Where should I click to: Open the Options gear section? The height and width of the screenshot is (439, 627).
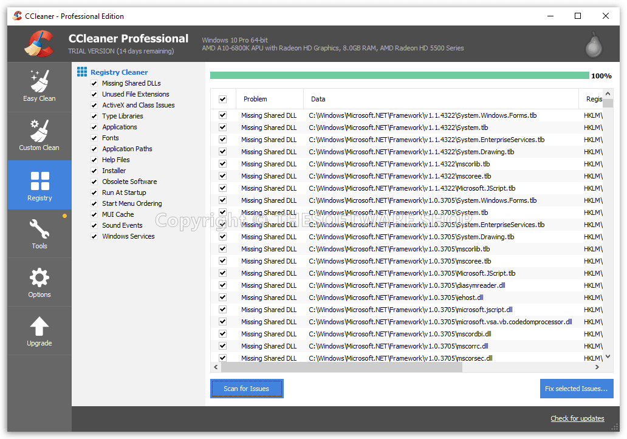point(39,282)
